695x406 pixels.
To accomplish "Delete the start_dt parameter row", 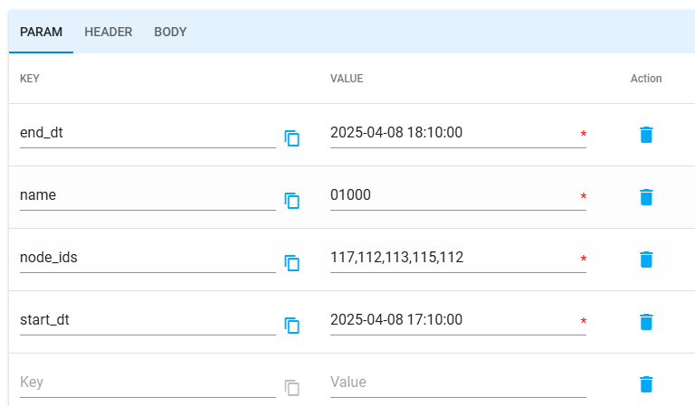I will (x=645, y=322).
